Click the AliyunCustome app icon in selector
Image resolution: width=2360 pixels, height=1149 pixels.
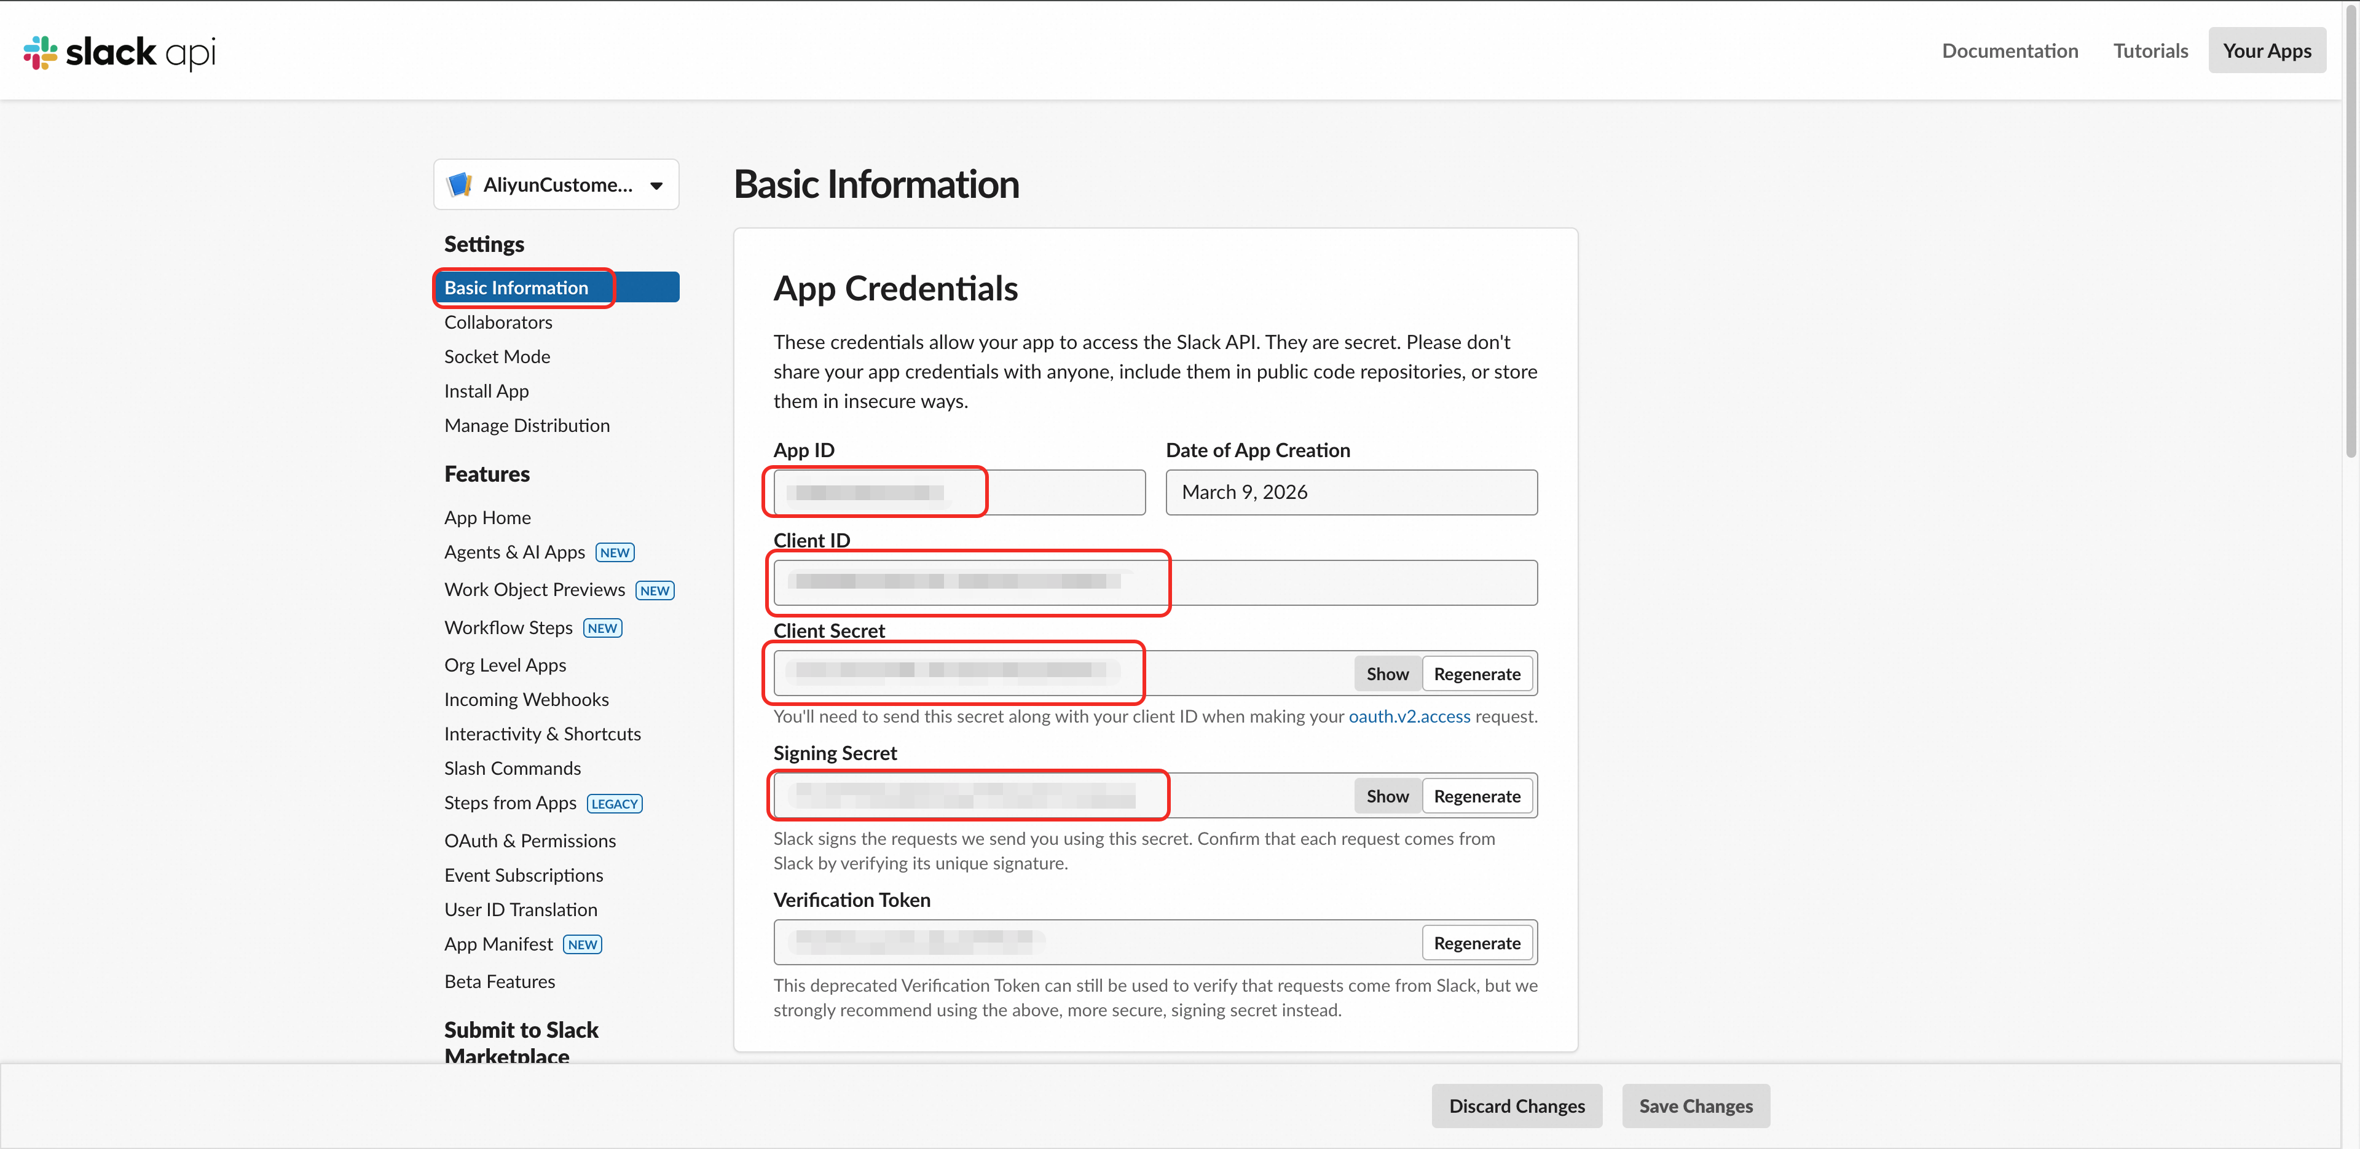459,184
